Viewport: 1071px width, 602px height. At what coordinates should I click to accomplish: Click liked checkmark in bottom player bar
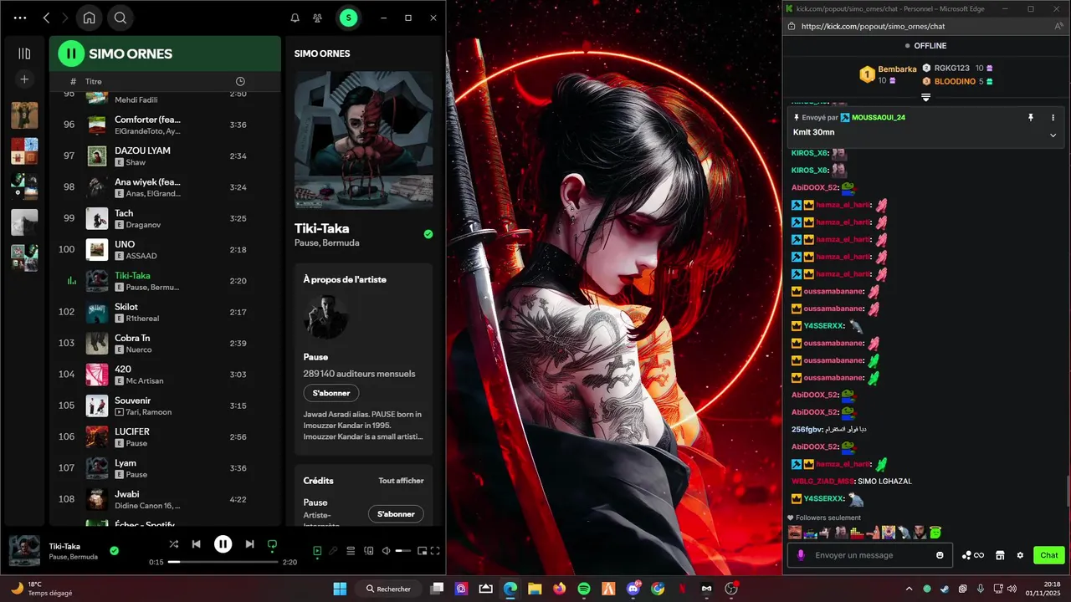(115, 550)
